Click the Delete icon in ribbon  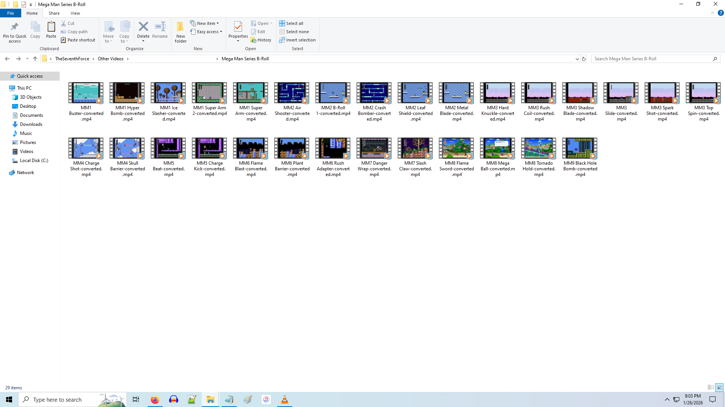click(x=143, y=27)
